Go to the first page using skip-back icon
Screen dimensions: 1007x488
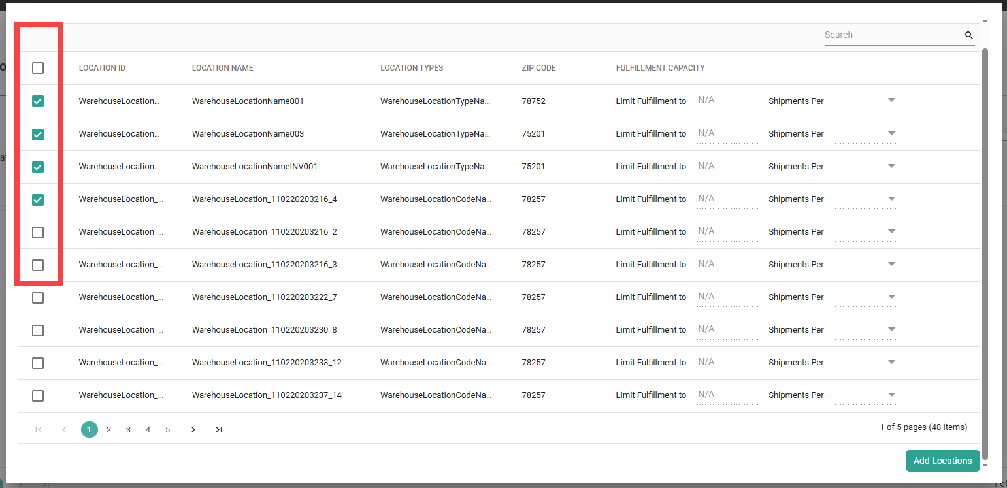39,429
